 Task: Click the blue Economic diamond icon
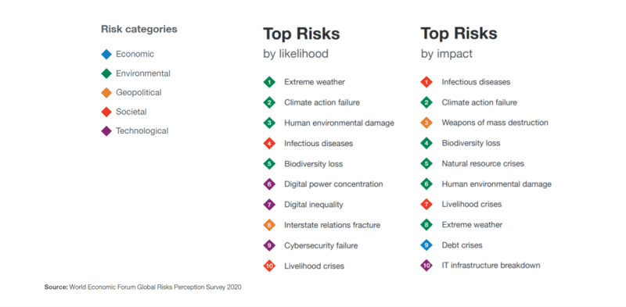coord(106,54)
